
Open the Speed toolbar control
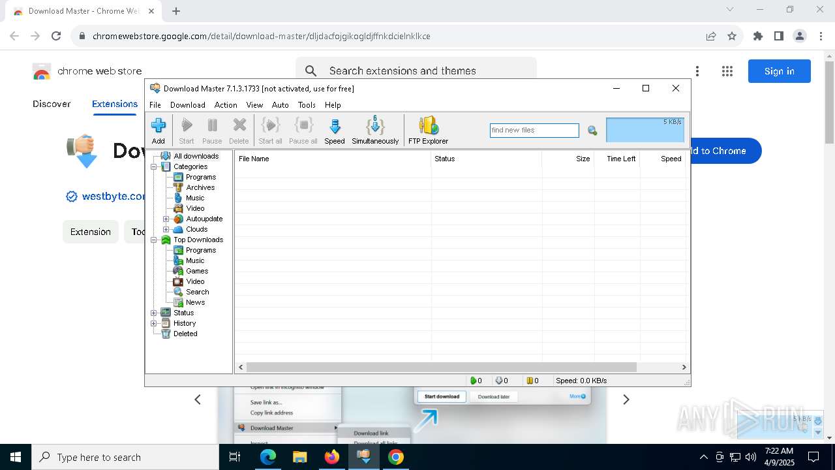click(x=335, y=130)
